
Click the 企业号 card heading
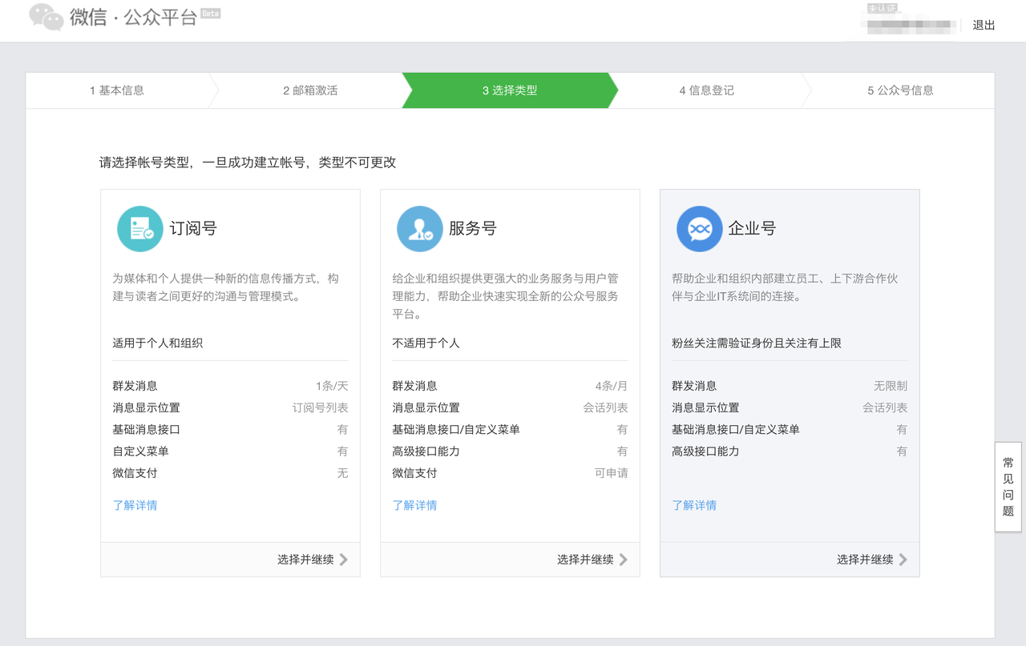click(x=752, y=229)
